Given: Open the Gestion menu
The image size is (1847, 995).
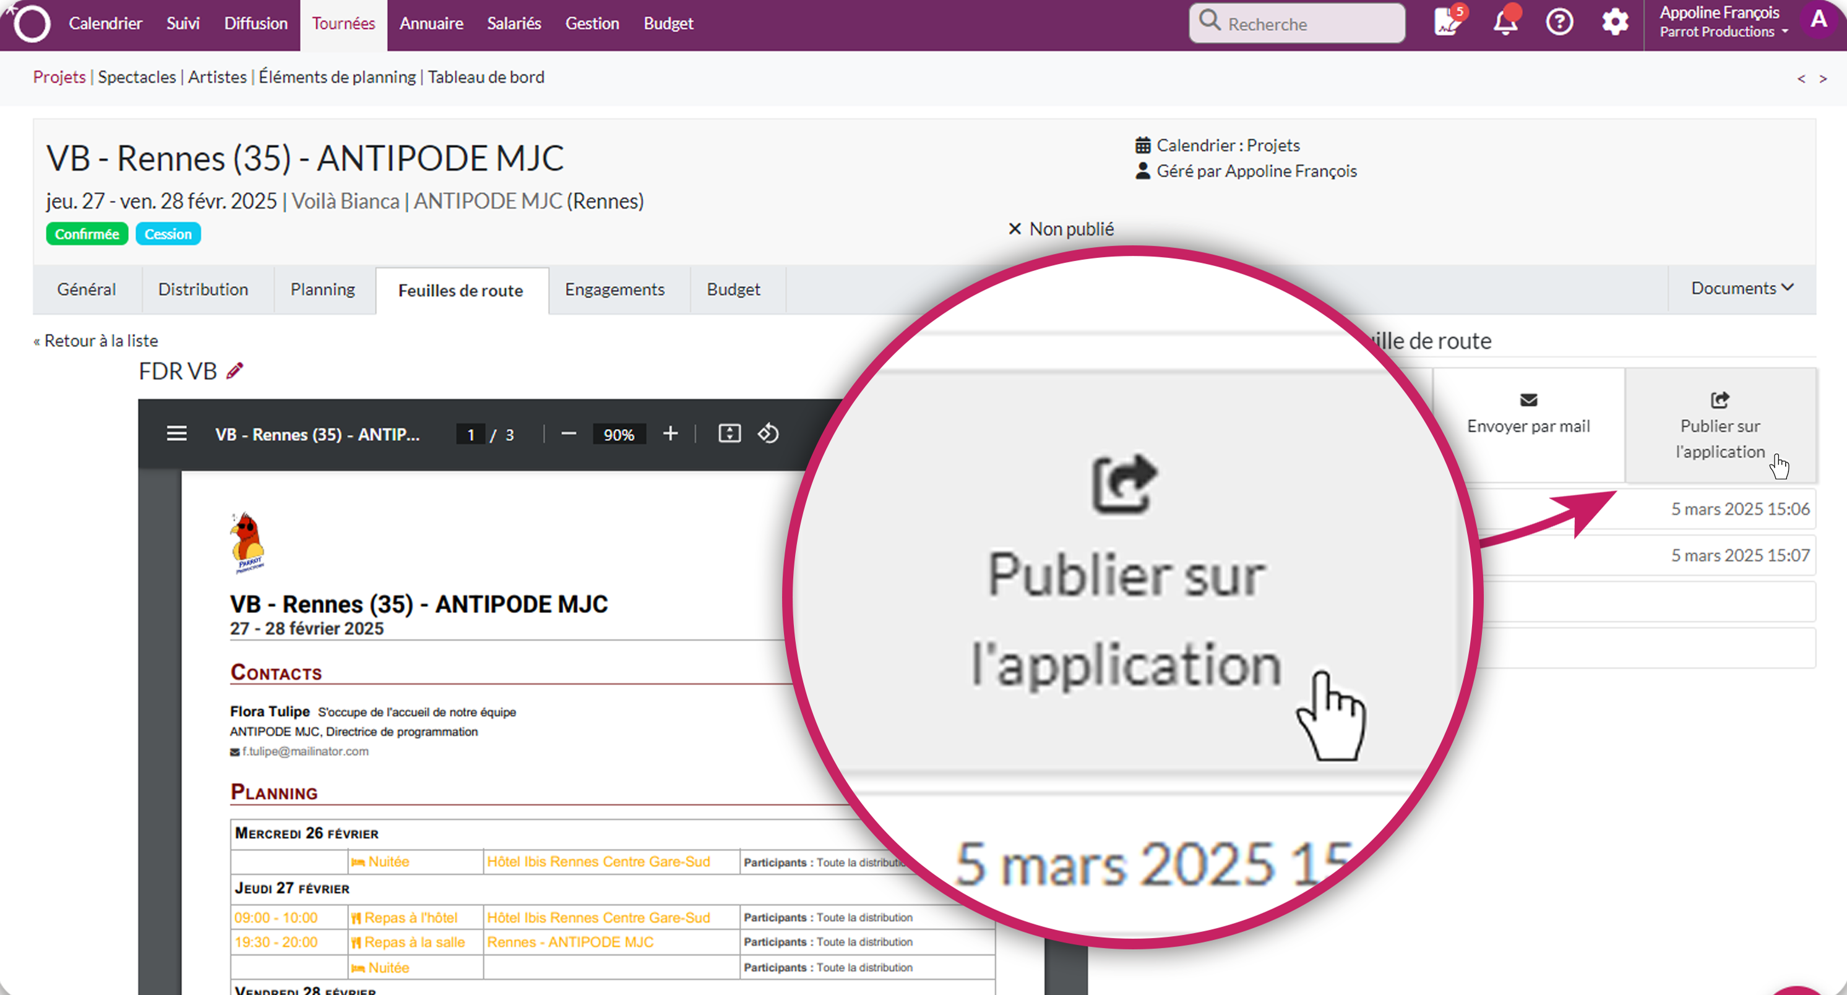Looking at the screenshot, I should (592, 23).
